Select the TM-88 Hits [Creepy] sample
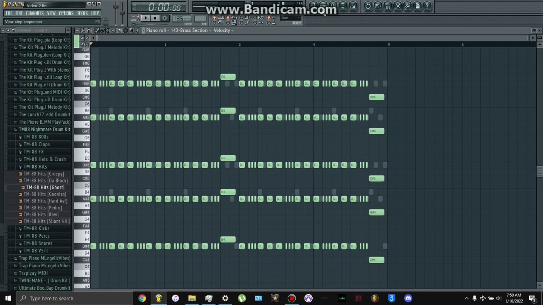 point(43,174)
